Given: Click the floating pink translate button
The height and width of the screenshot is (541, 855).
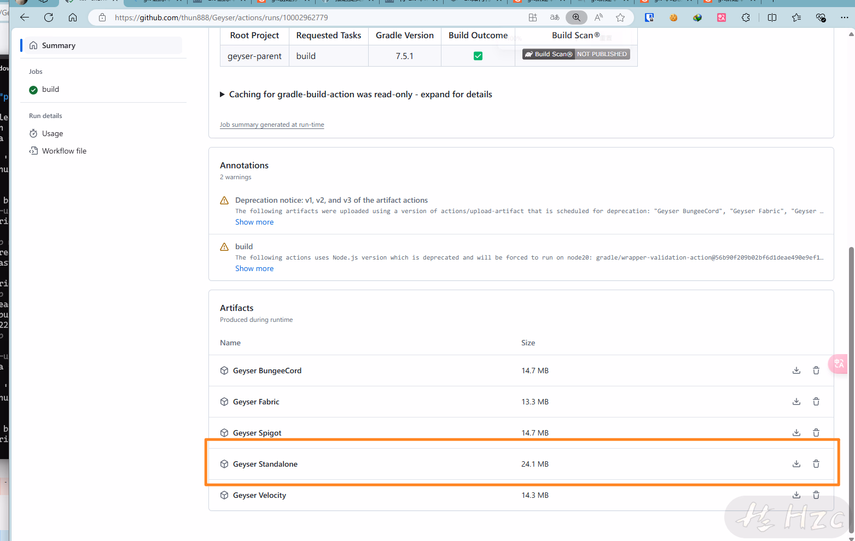Looking at the screenshot, I should pyautogui.click(x=839, y=364).
